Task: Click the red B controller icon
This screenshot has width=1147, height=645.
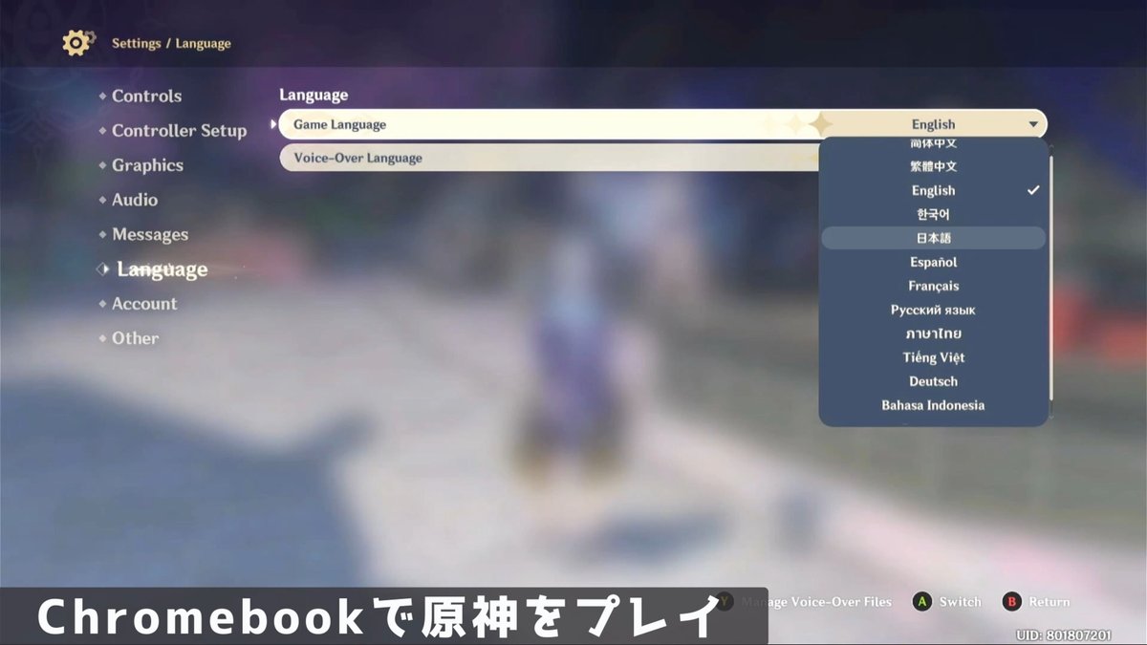Action: [1011, 602]
